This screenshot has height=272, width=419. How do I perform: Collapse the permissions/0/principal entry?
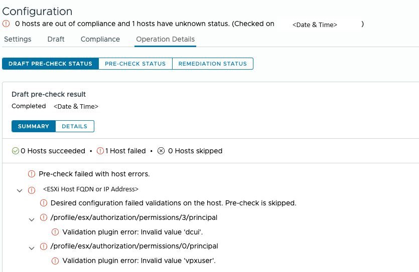(x=32, y=247)
